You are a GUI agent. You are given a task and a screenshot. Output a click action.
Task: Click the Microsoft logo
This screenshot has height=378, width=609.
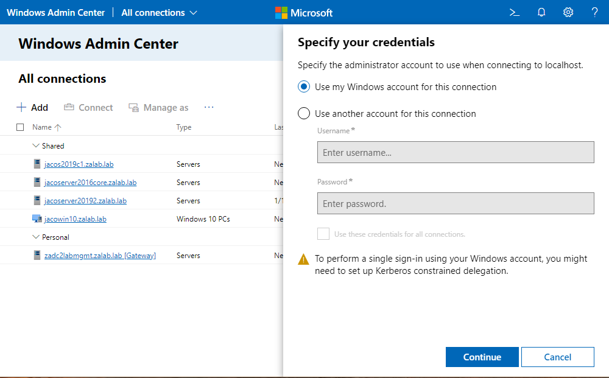pos(281,12)
